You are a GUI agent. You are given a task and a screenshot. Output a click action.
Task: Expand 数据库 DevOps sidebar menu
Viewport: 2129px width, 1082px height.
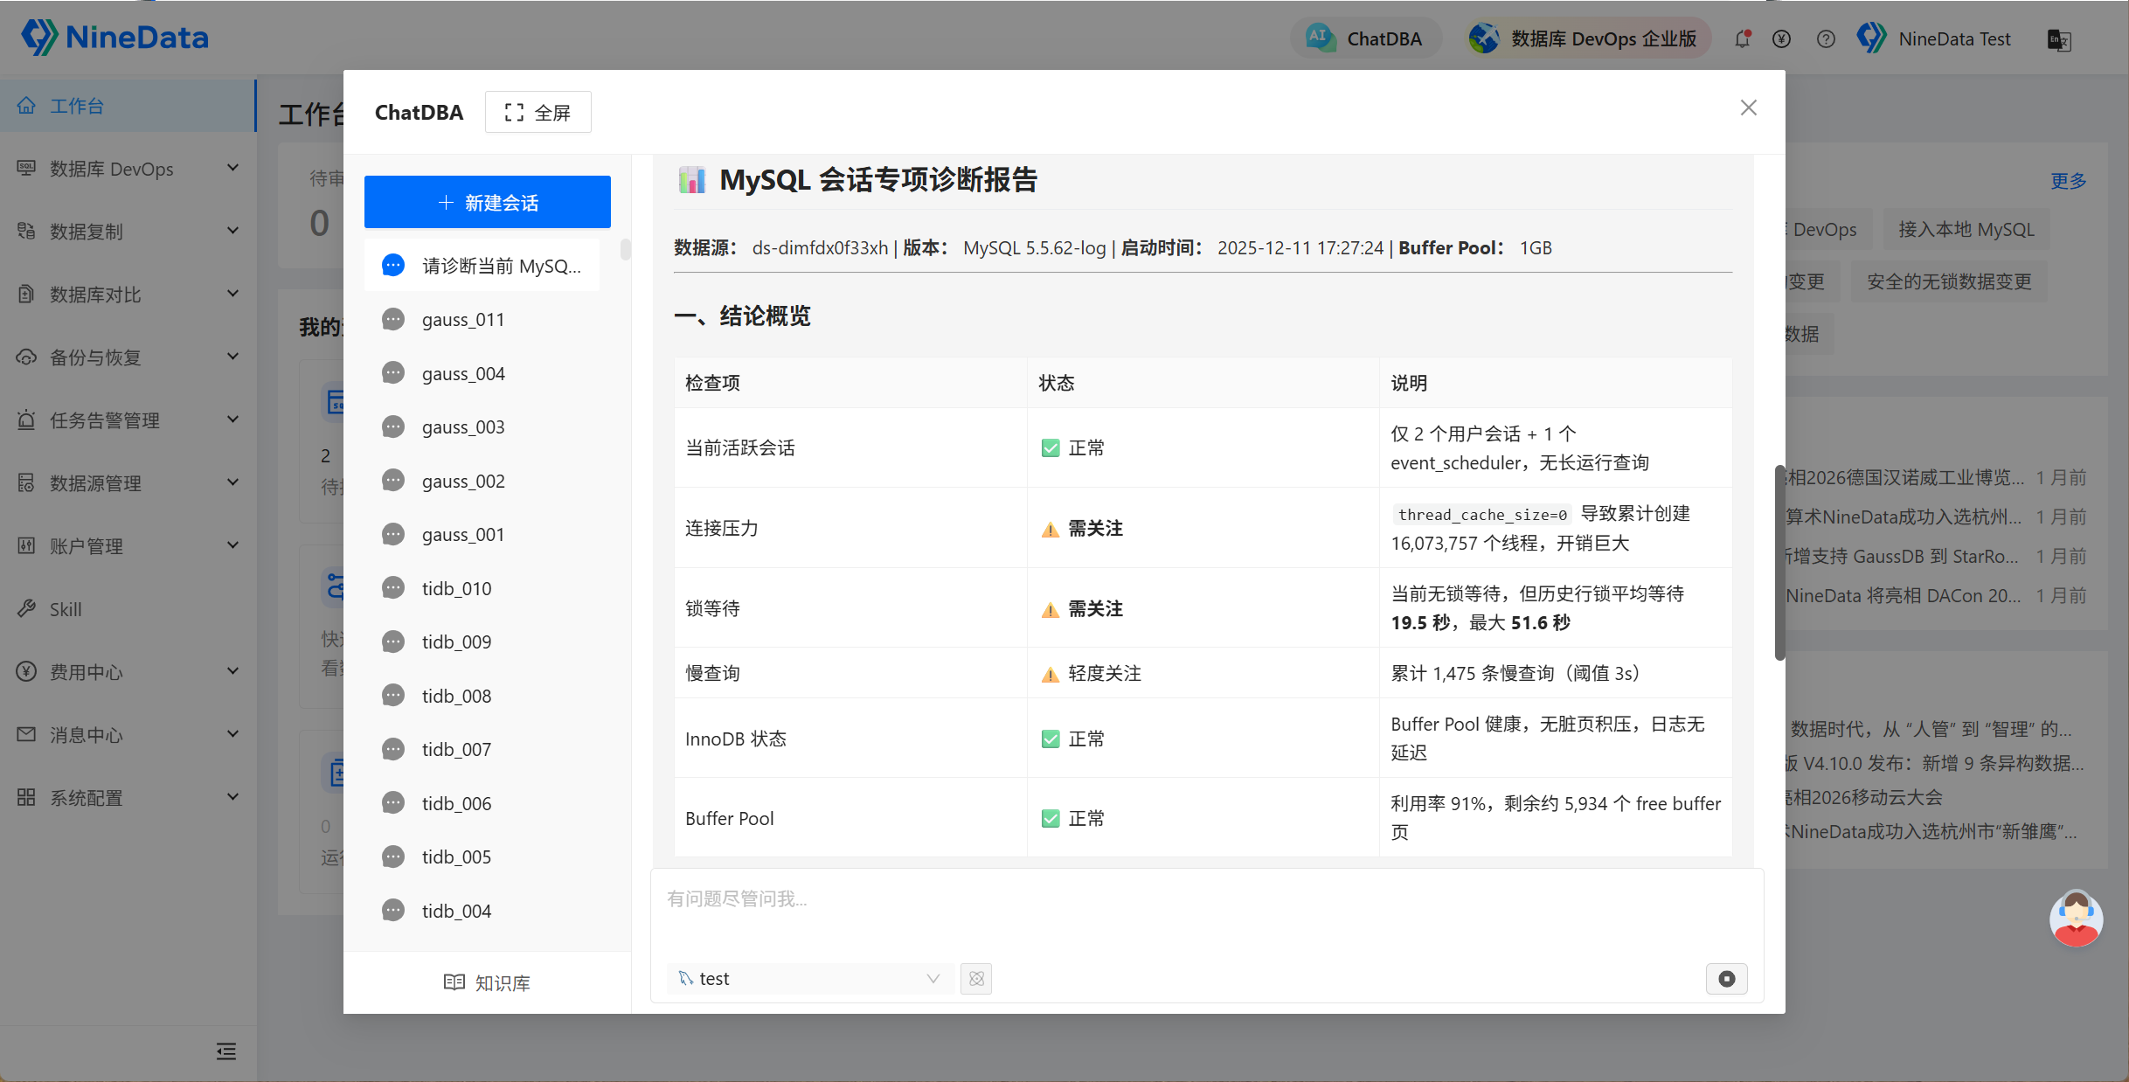(x=128, y=169)
